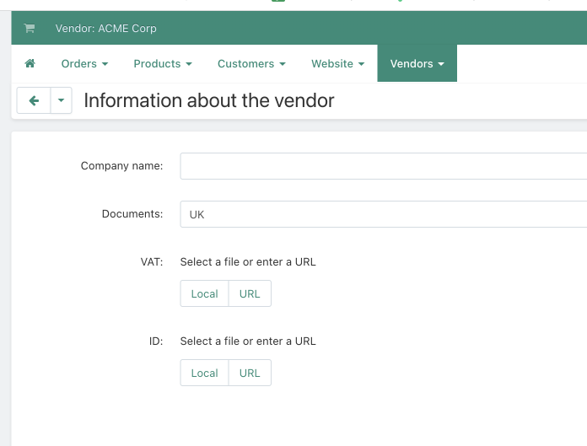Choose Local file upload for ID
Screen dimensions: 587x446
click(x=204, y=373)
